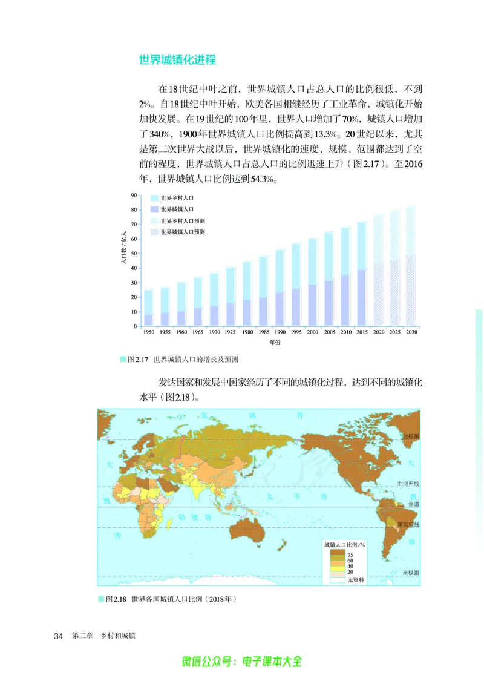This screenshot has height=678, width=484.
Task: Click the bar above year 1950
Action: [x=149, y=308]
